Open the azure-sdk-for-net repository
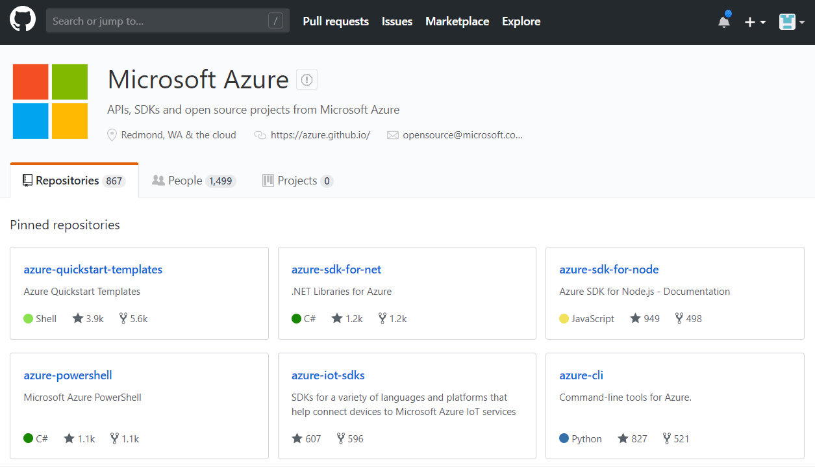This screenshot has width=815, height=467. [336, 270]
